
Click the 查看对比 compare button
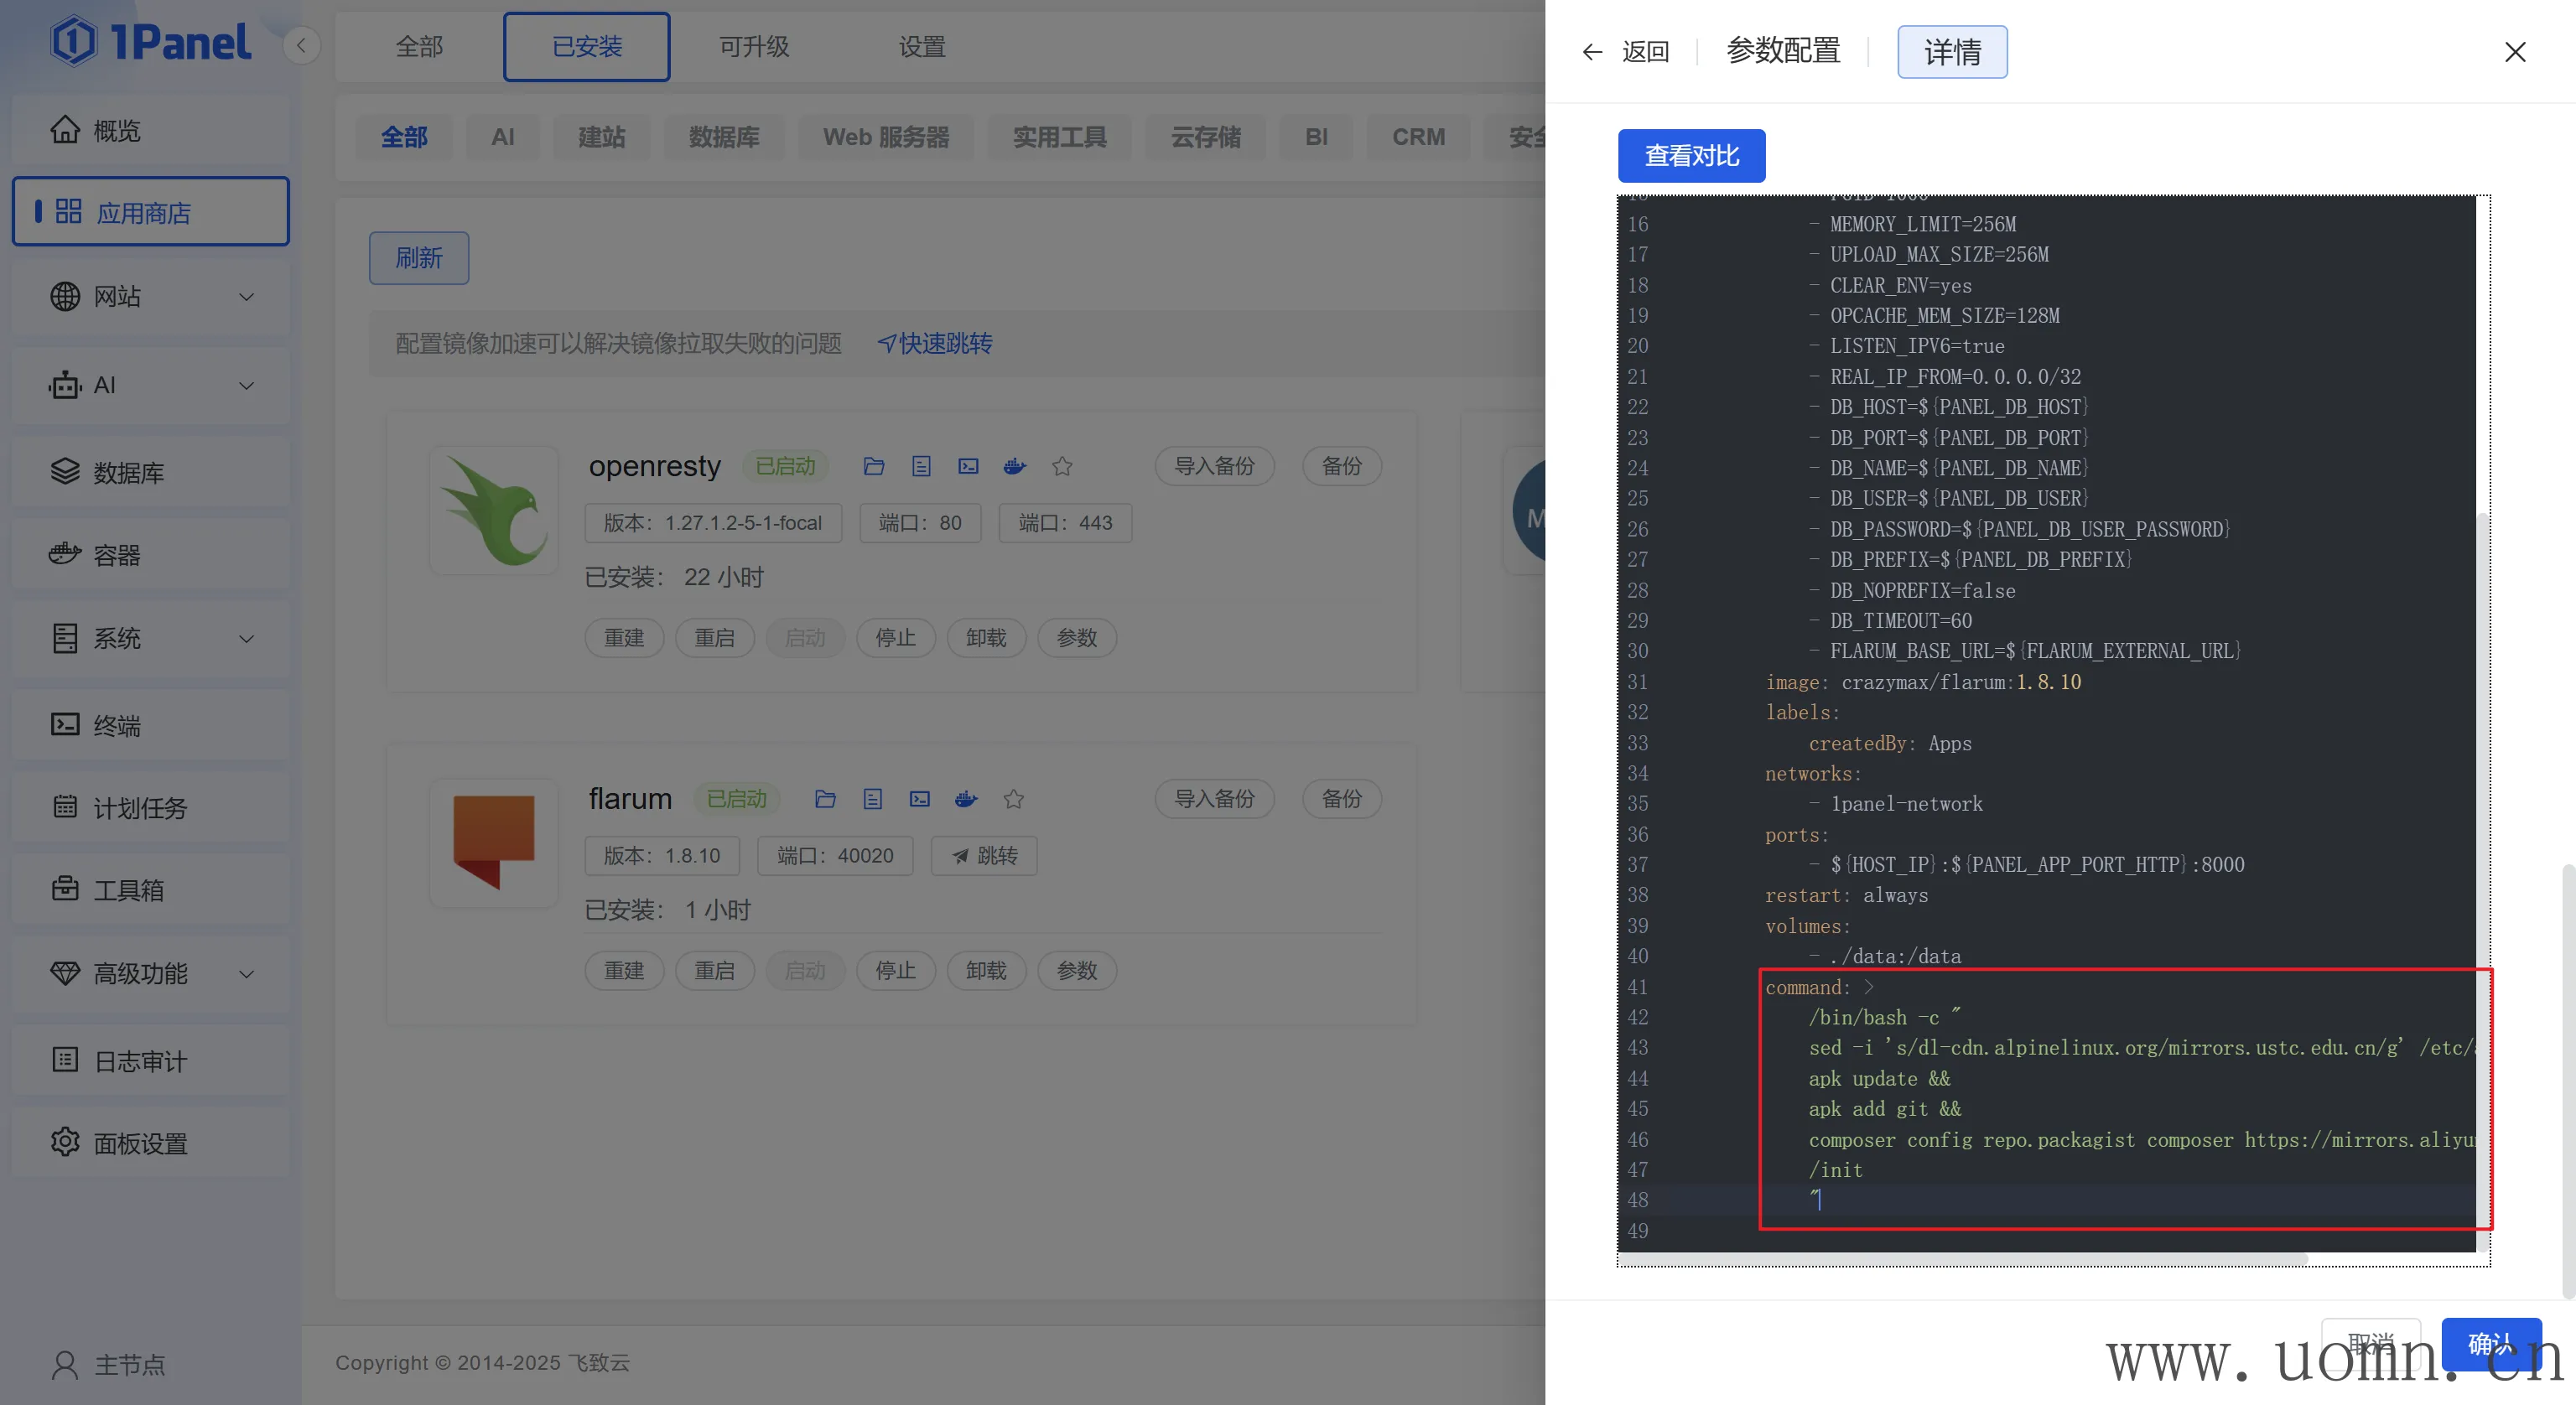tap(1691, 156)
